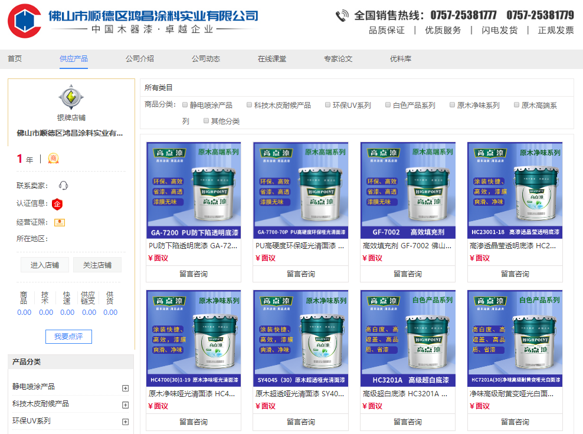
Task: Click the phone hotline icon in header
Action: (x=342, y=15)
